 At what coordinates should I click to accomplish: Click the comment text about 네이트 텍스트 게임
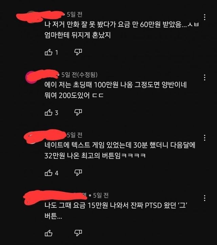point(120,150)
